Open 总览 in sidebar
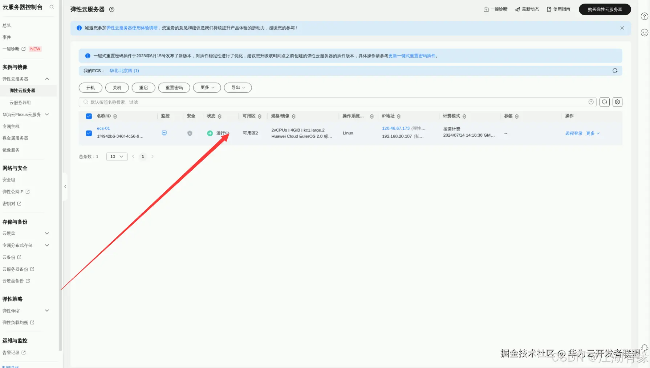The image size is (650, 368). [x=7, y=25]
